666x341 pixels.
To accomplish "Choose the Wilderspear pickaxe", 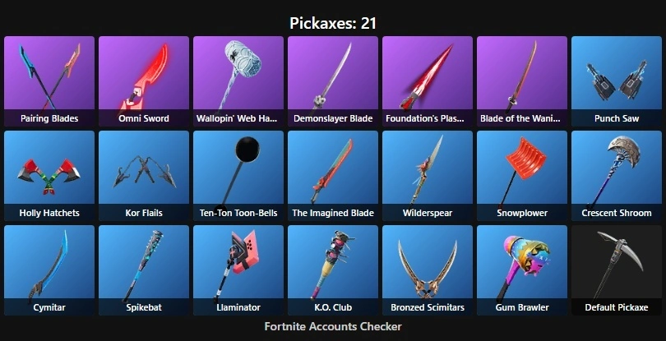I will (428, 176).
